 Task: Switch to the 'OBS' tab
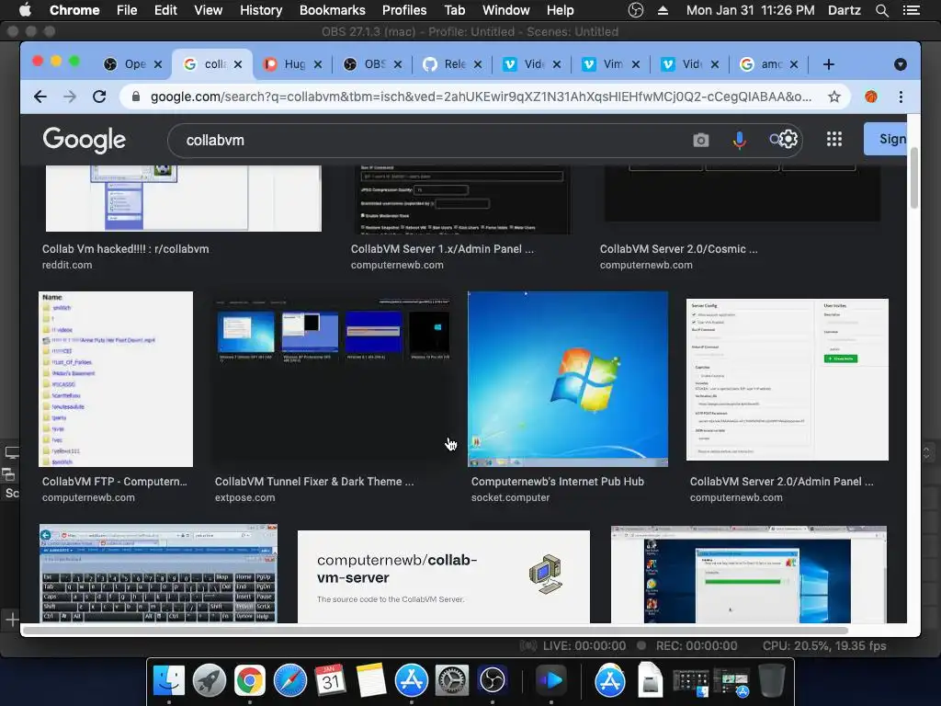(373, 64)
